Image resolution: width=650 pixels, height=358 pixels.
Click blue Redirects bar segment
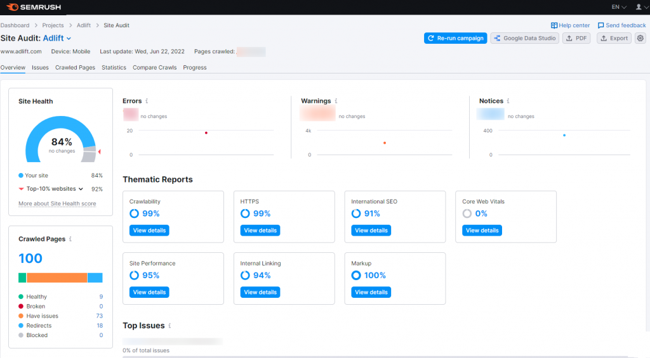pyautogui.click(x=95, y=278)
